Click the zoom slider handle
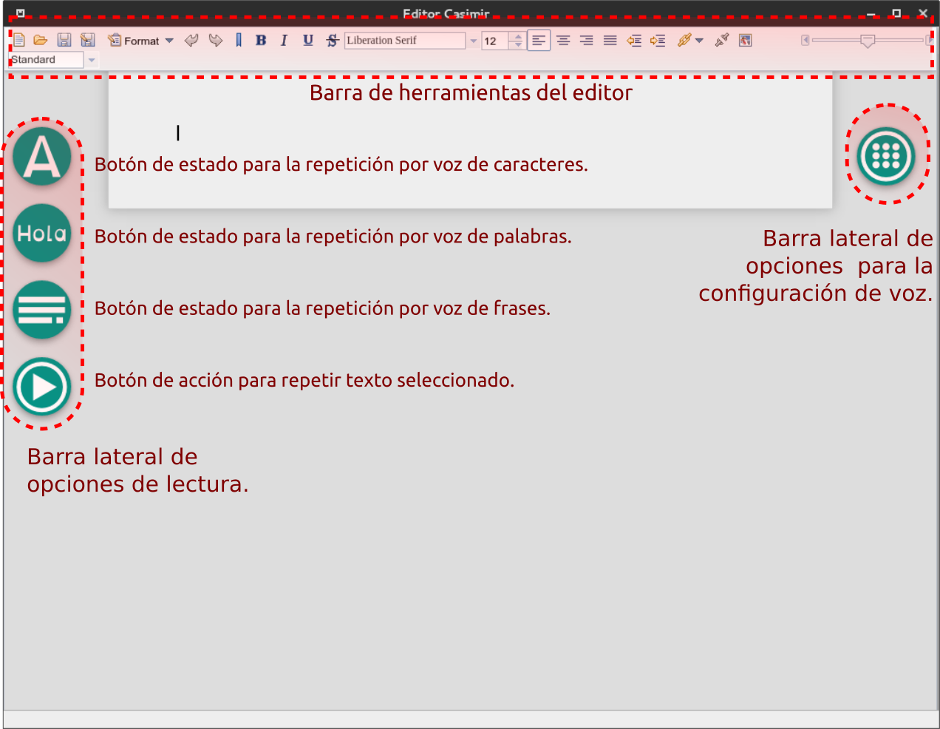Image resolution: width=940 pixels, height=729 pixels. click(x=868, y=41)
